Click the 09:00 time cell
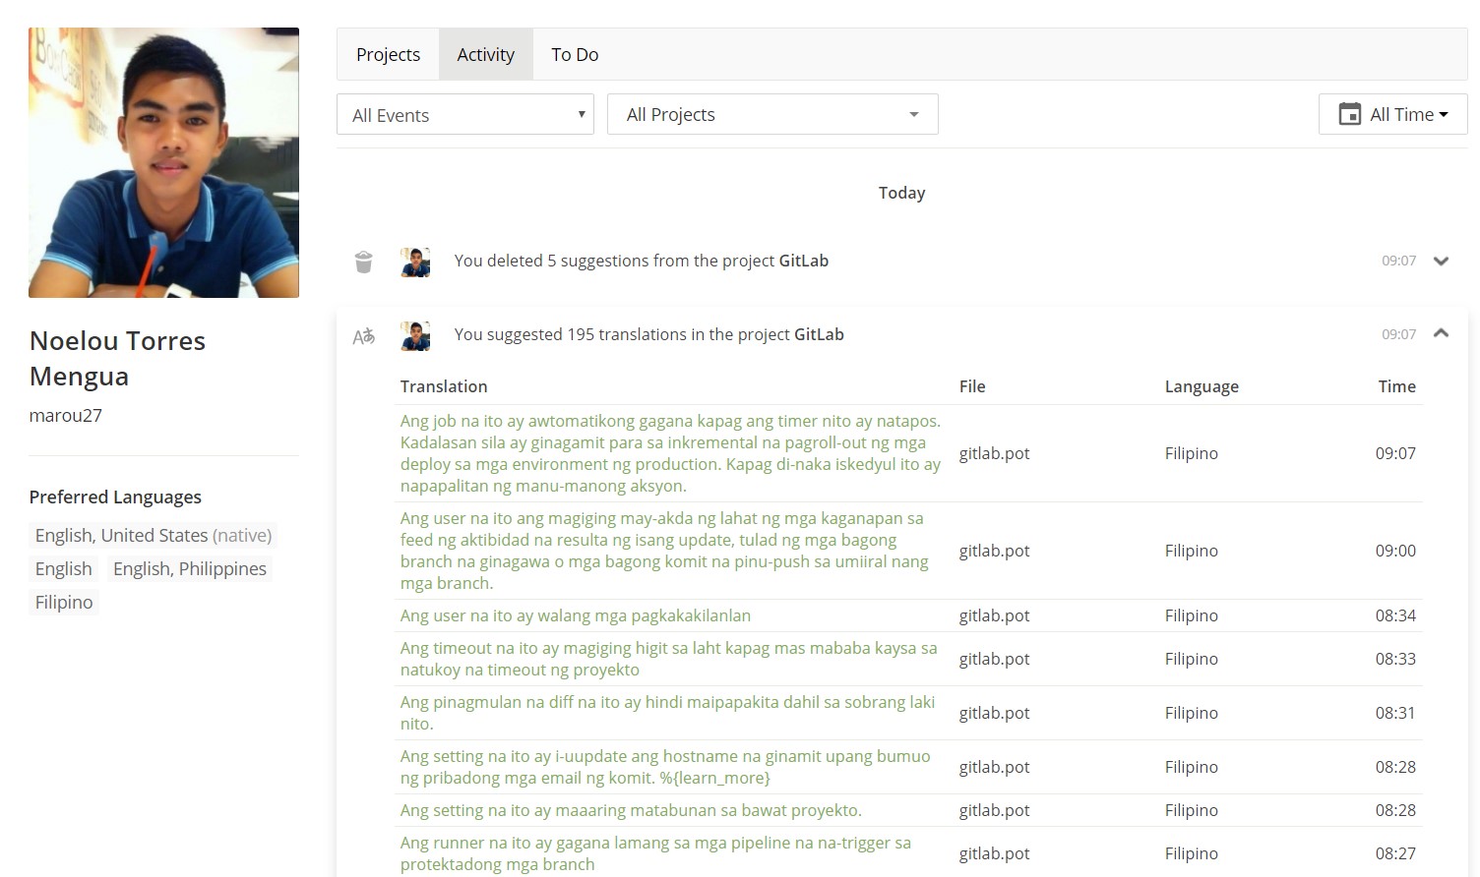1480x877 pixels. click(1395, 551)
